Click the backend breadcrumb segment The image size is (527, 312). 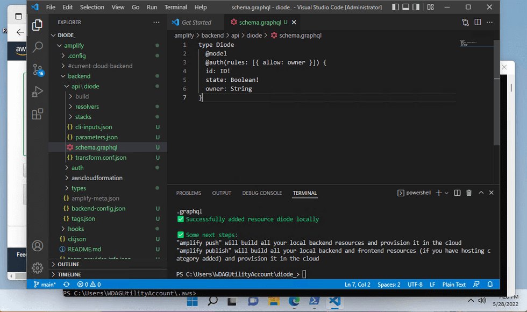(212, 36)
